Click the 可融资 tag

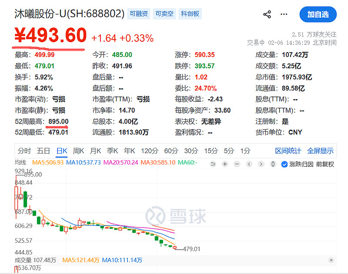click(x=139, y=14)
